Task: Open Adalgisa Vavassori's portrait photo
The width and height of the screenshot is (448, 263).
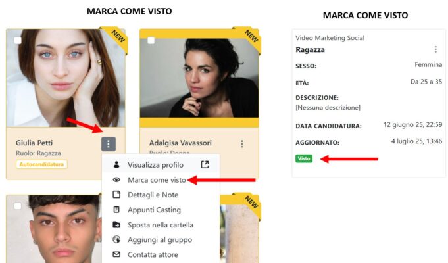Action: tap(199, 78)
